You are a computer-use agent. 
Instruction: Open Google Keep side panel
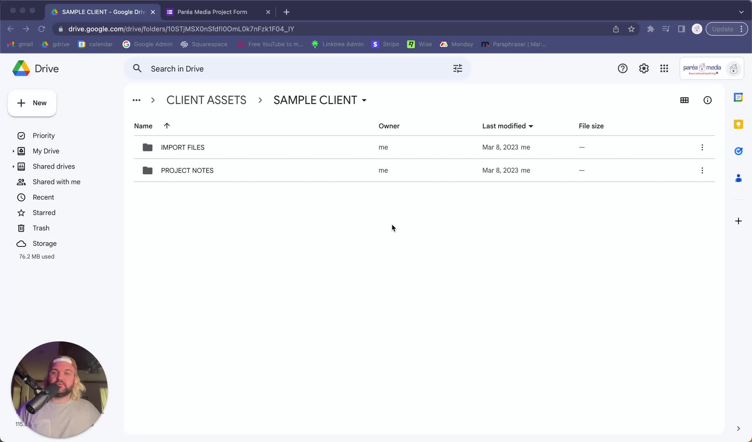point(738,124)
